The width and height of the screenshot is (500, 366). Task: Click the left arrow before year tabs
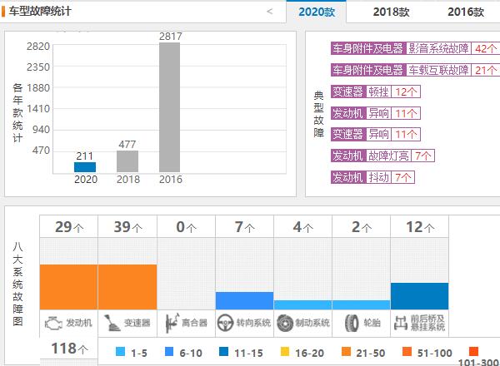(270, 12)
